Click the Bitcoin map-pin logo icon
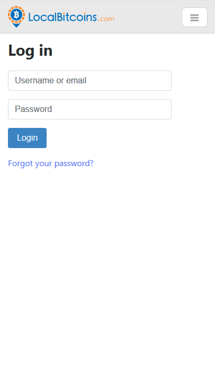The width and height of the screenshot is (215, 371). click(x=16, y=16)
